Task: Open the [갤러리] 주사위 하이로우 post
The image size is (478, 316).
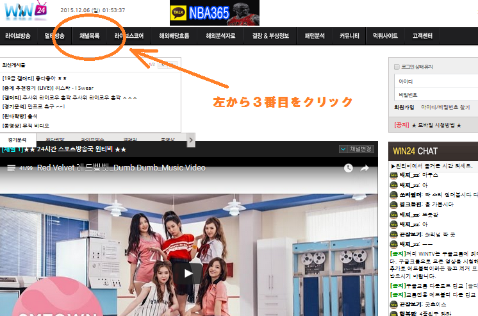Action: point(69,97)
